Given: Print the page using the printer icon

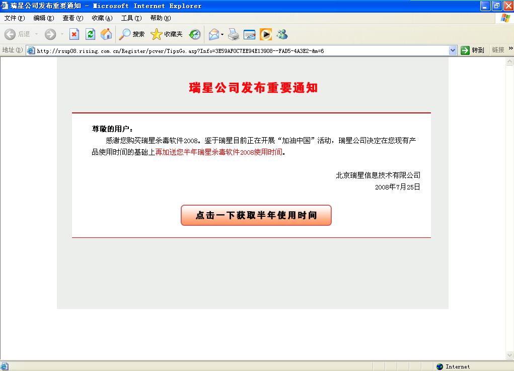Looking at the screenshot, I should 234,34.
